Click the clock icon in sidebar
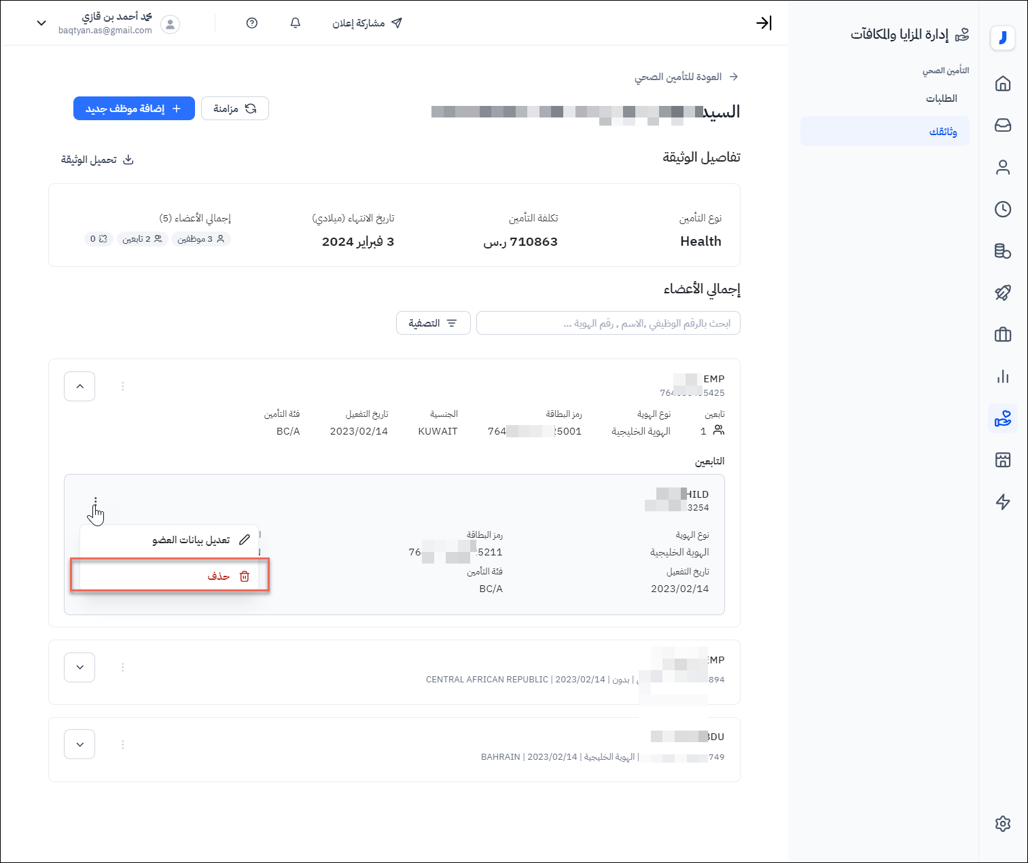The height and width of the screenshot is (863, 1028). point(1002,209)
